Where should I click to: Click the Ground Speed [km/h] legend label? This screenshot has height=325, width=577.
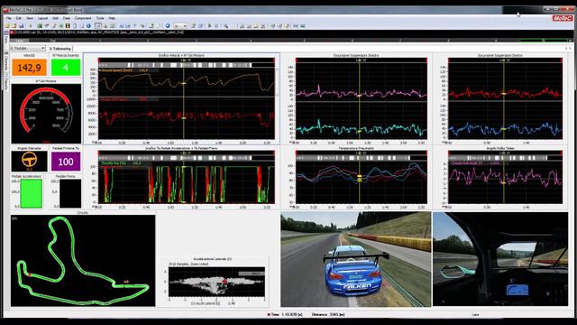pos(117,70)
